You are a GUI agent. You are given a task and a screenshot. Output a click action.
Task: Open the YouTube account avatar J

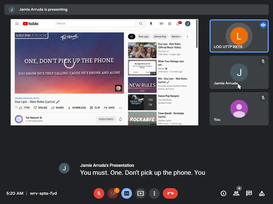[188, 24]
